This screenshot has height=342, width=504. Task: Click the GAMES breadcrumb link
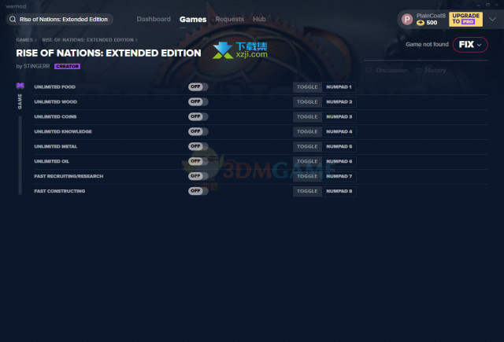(24, 40)
